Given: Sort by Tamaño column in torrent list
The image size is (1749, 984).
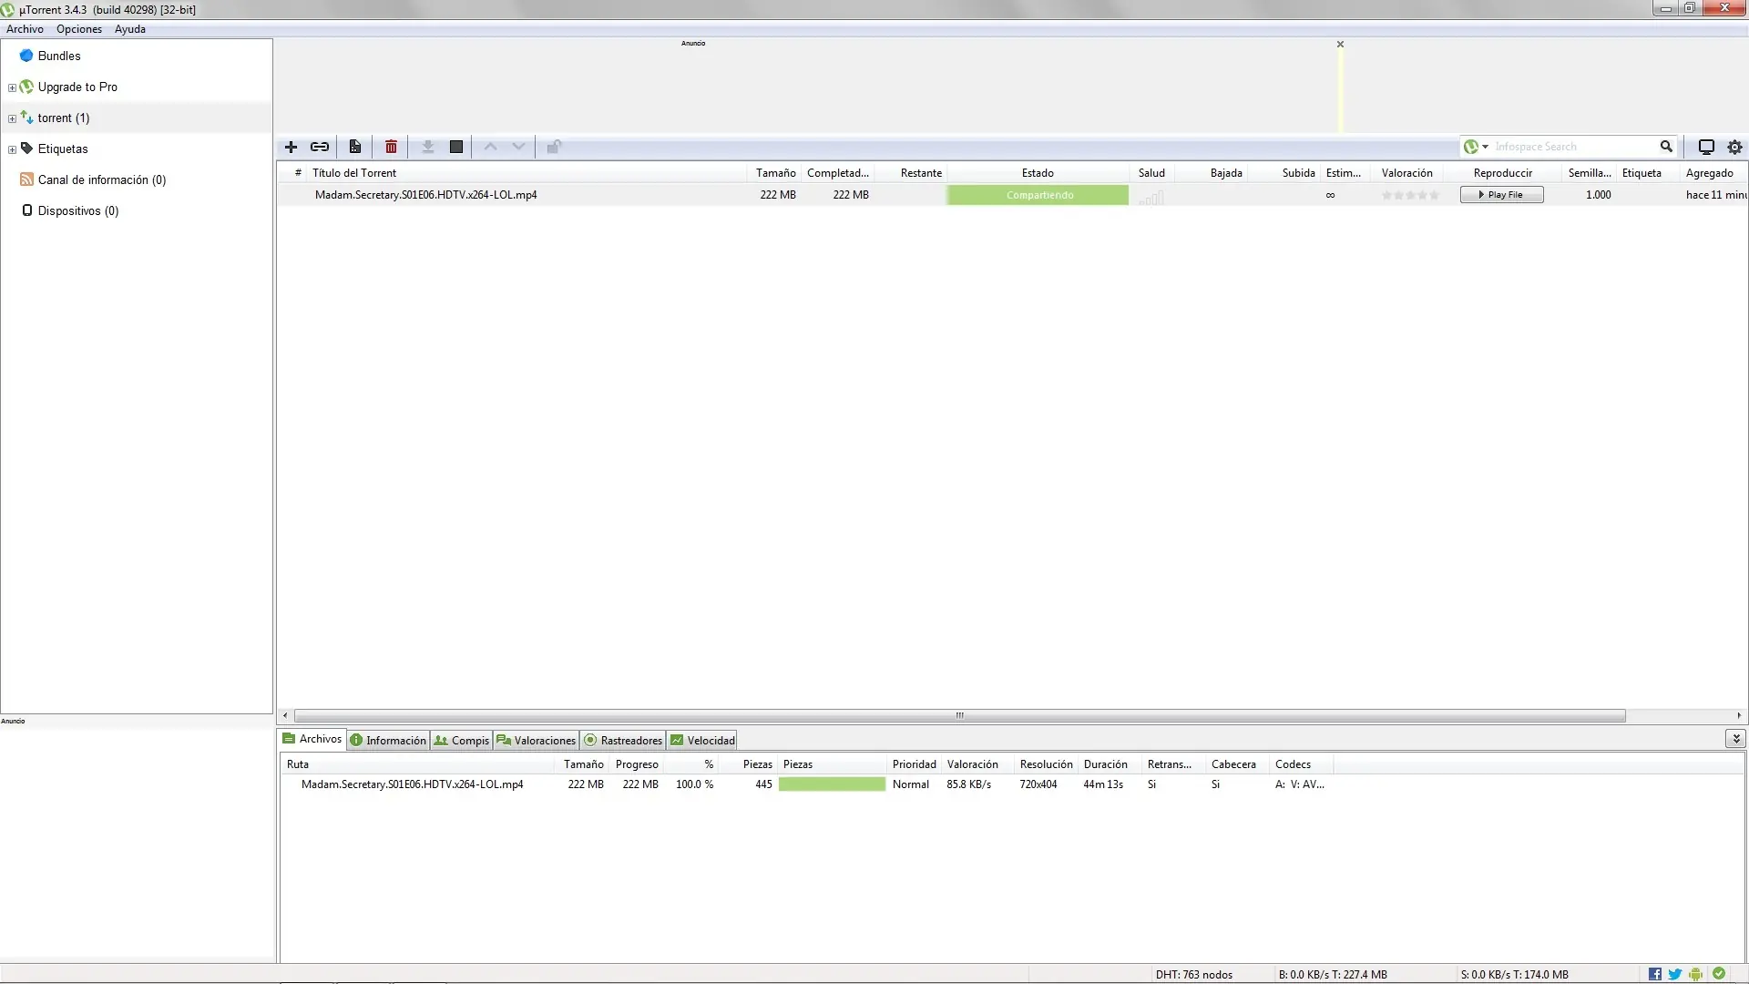Looking at the screenshot, I should (x=775, y=173).
